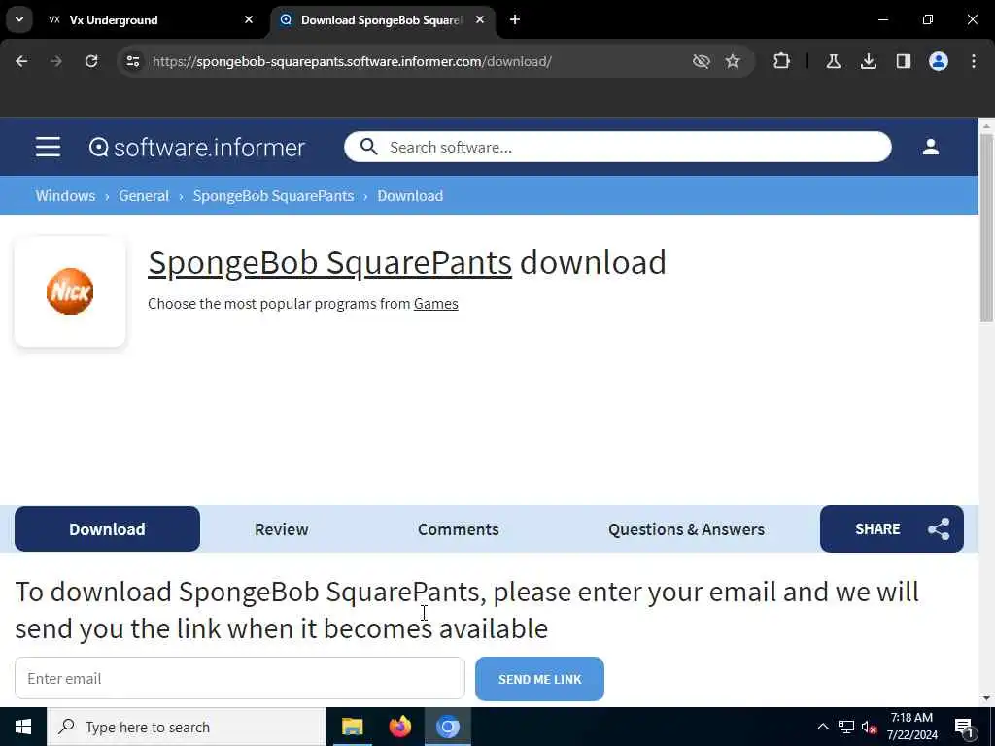
Task: Open File Explorer from taskbar
Action: 352,727
